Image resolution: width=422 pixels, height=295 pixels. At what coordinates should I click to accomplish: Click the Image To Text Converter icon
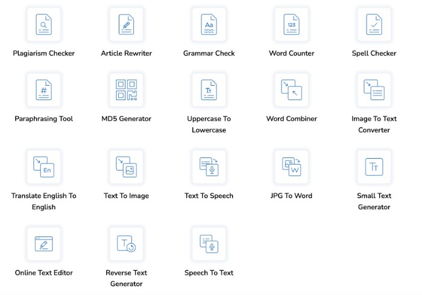tap(374, 90)
